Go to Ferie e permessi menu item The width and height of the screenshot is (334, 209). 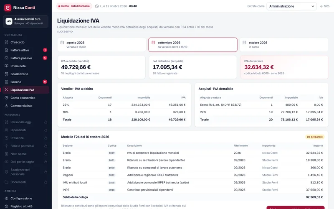[x=26, y=146]
